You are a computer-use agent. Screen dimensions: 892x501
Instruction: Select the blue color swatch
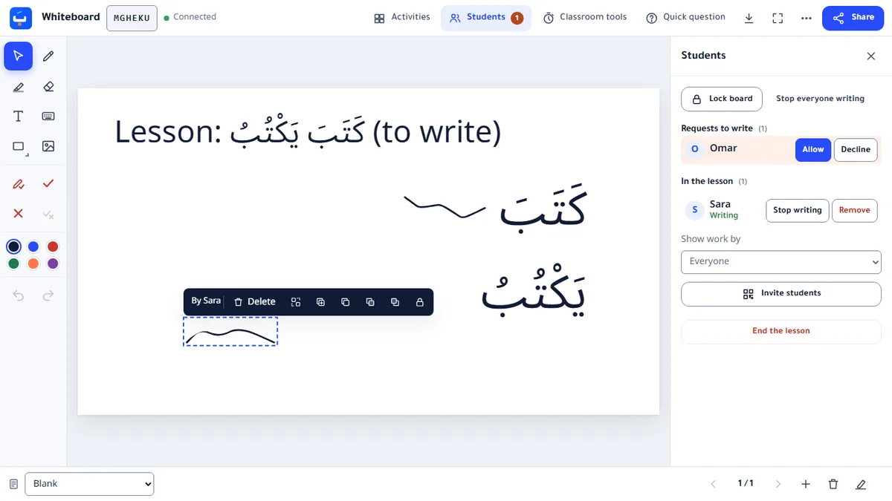click(x=33, y=247)
